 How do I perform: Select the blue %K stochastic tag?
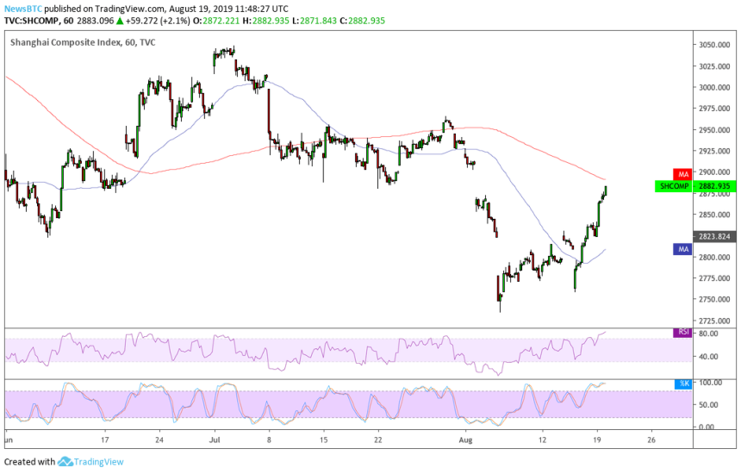pos(681,383)
